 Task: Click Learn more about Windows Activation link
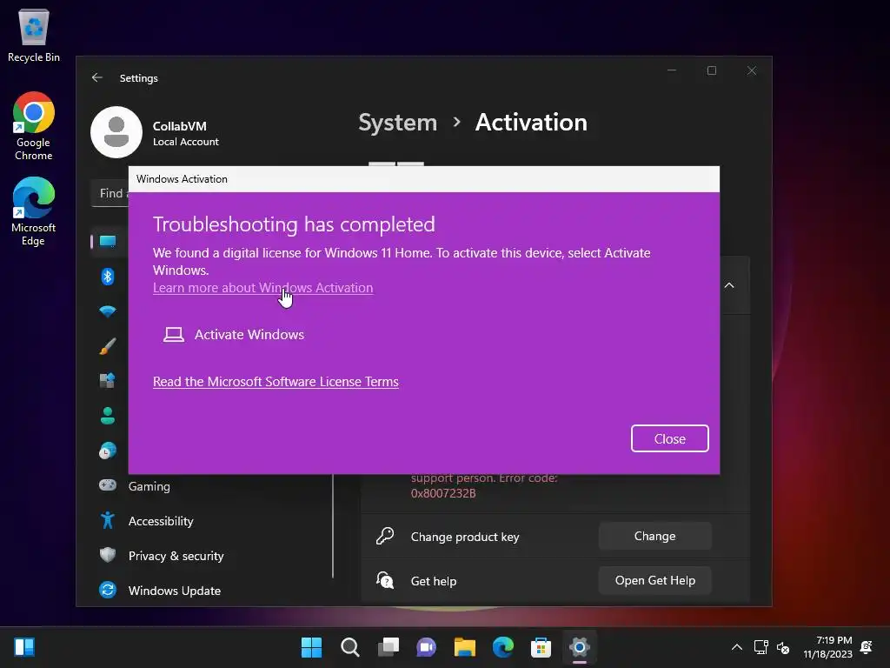(x=262, y=287)
